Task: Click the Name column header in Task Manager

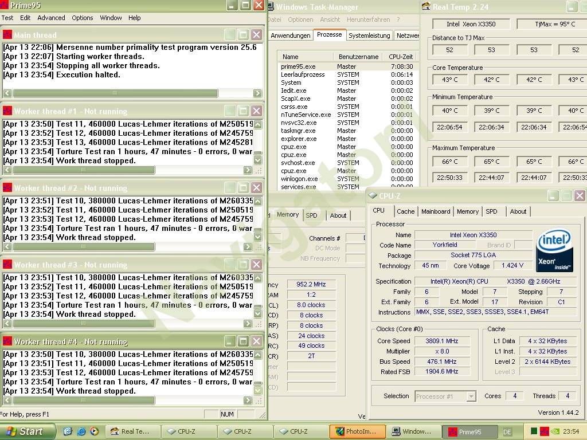Action: [306, 57]
